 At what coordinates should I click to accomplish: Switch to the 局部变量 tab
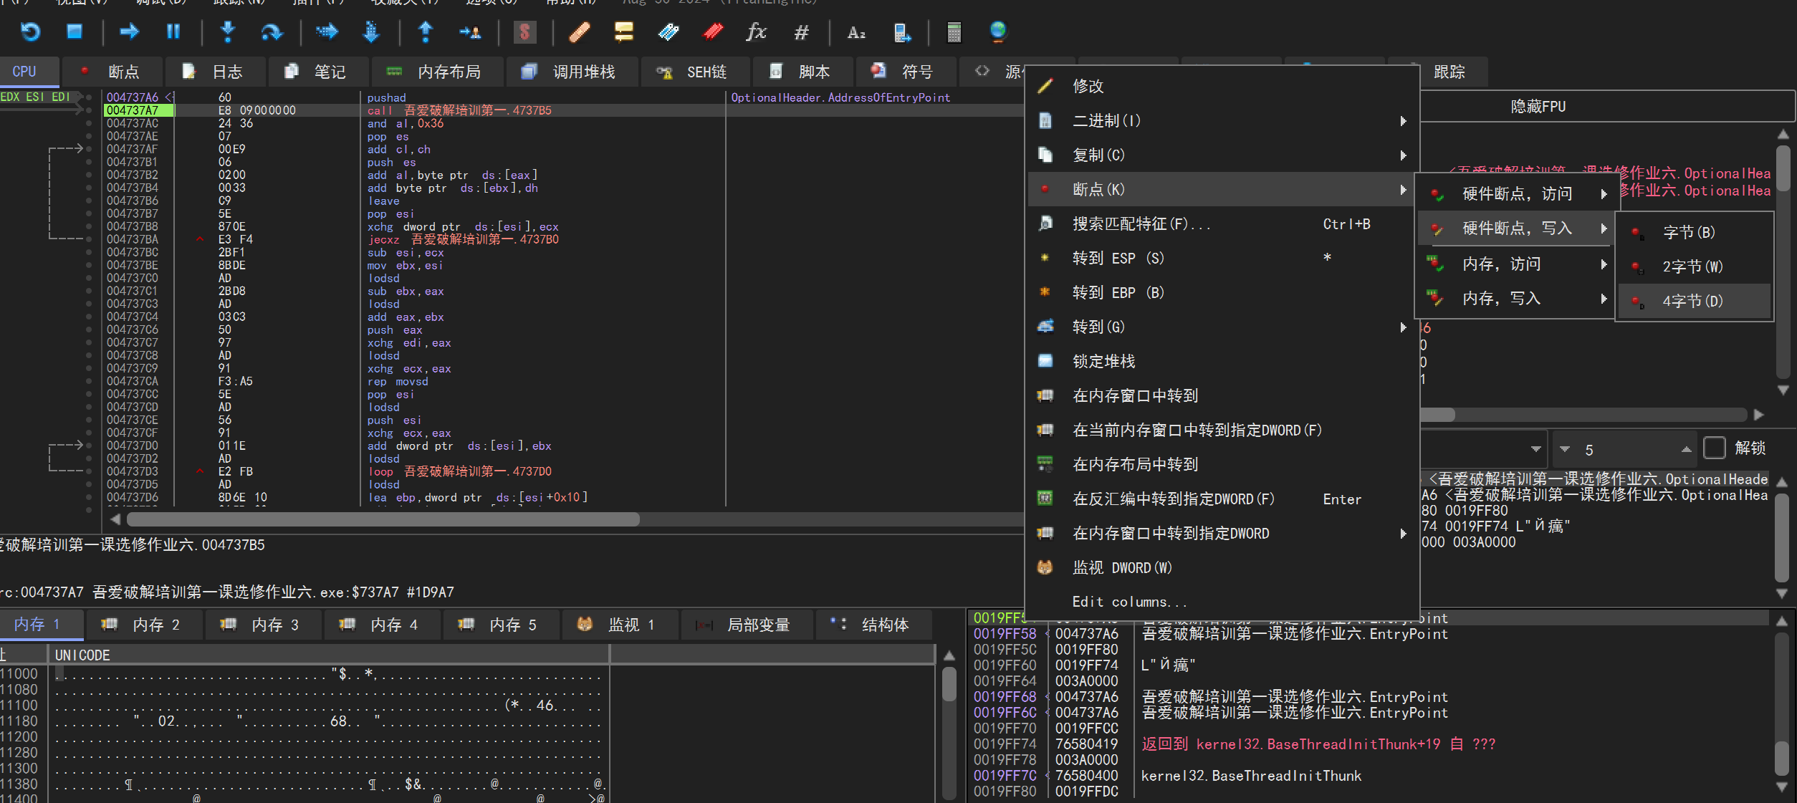[747, 625]
